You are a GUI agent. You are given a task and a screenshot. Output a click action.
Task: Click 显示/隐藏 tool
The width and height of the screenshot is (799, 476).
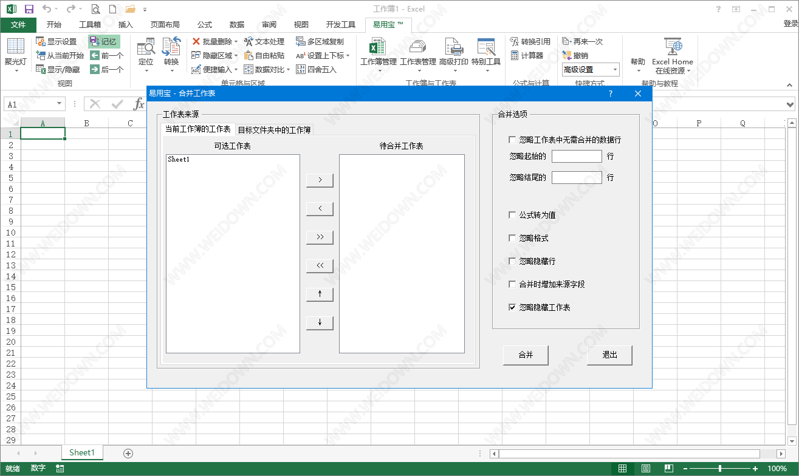[x=58, y=69]
